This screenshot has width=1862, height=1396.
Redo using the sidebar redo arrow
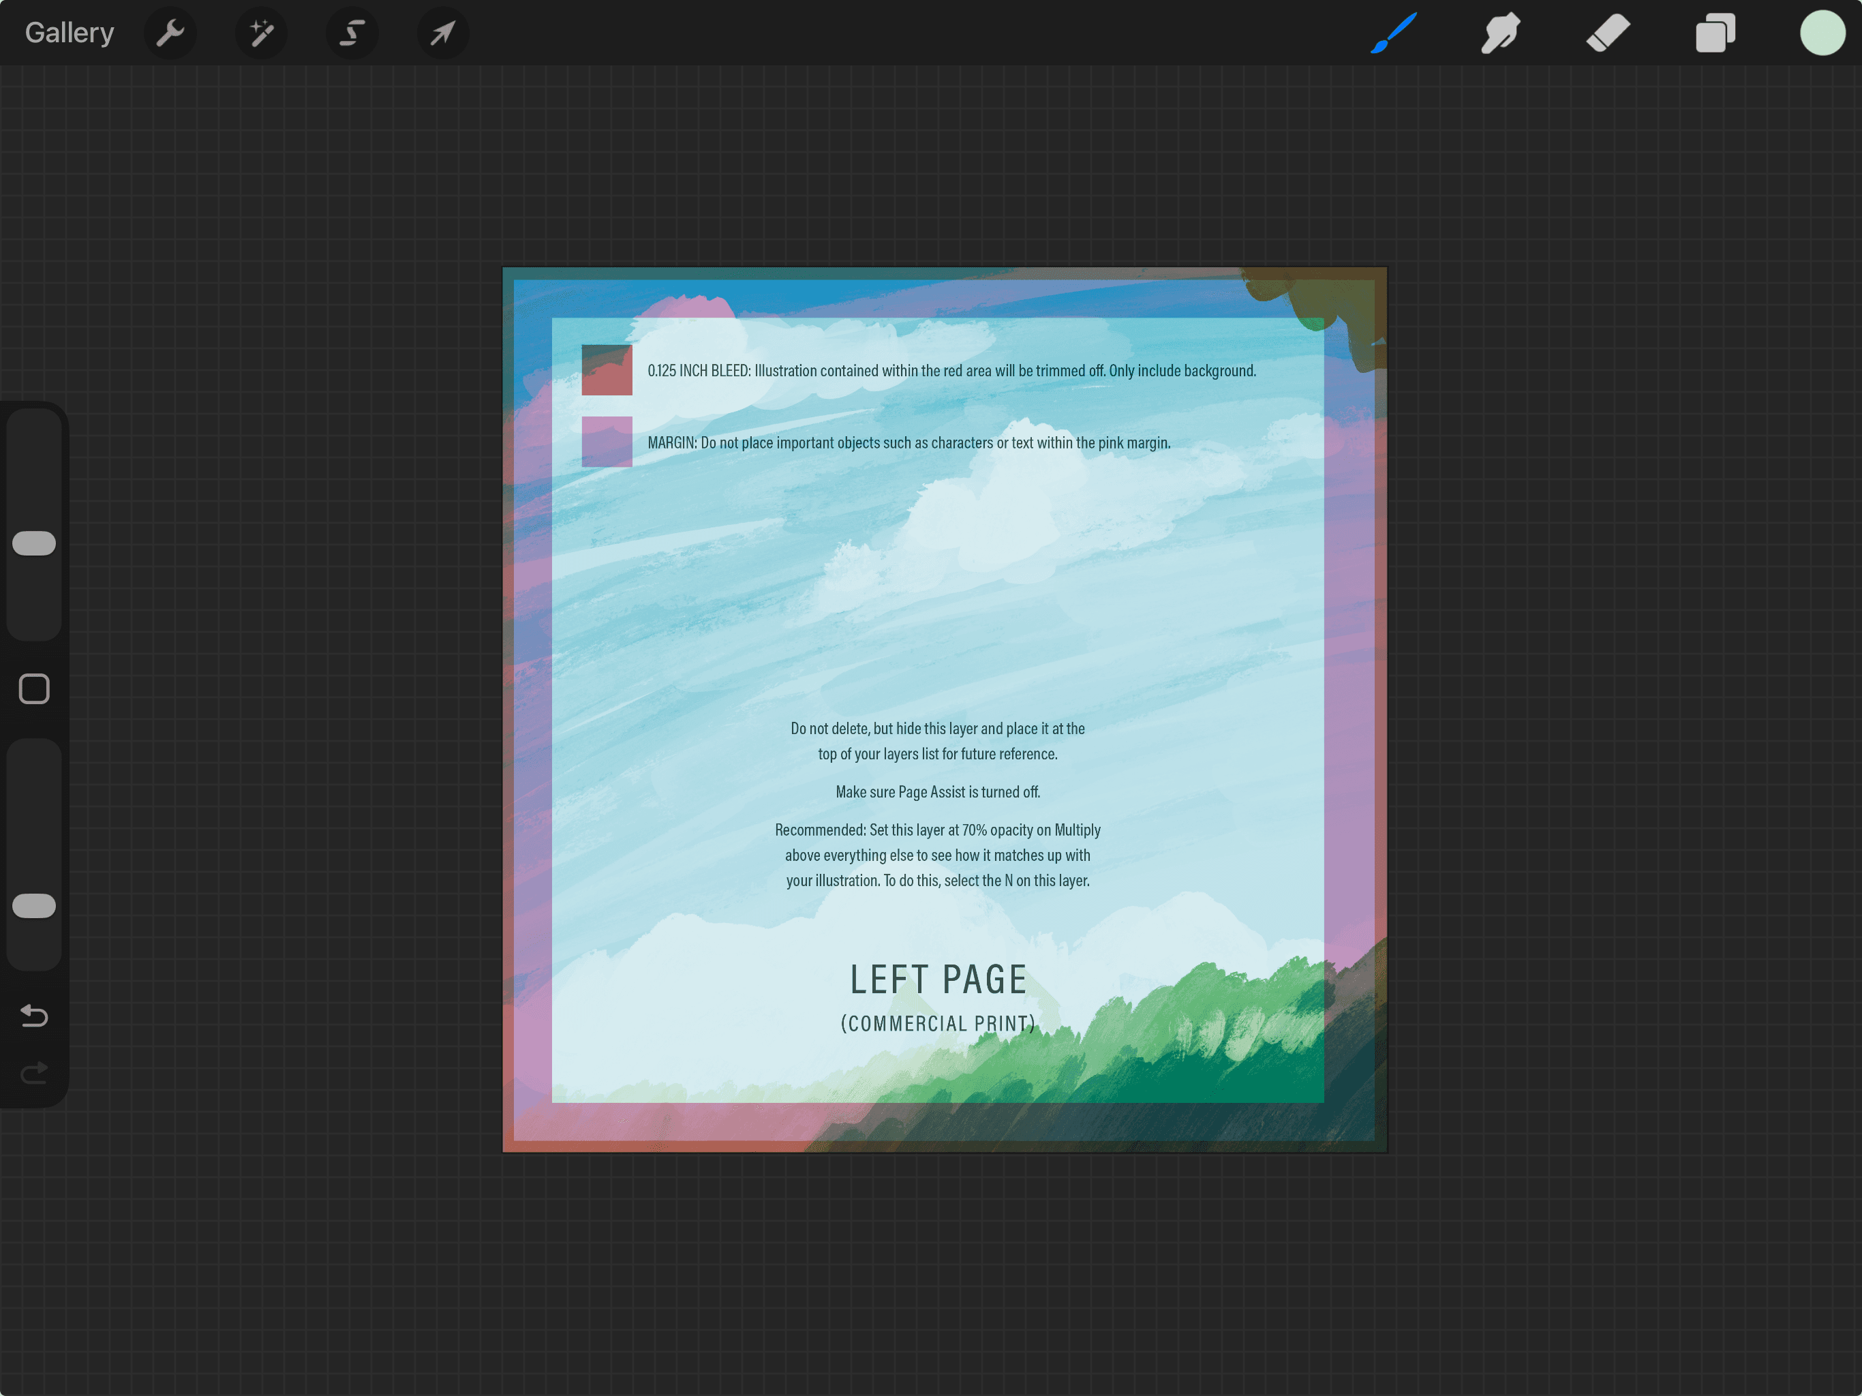point(33,1073)
